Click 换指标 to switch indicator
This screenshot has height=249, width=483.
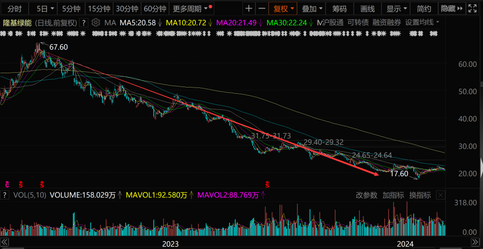pyautogui.click(x=420, y=195)
